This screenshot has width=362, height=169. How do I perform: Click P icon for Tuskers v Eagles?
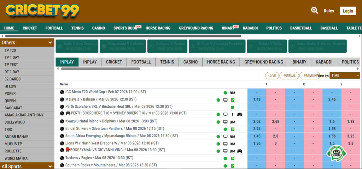coord(233,159)
